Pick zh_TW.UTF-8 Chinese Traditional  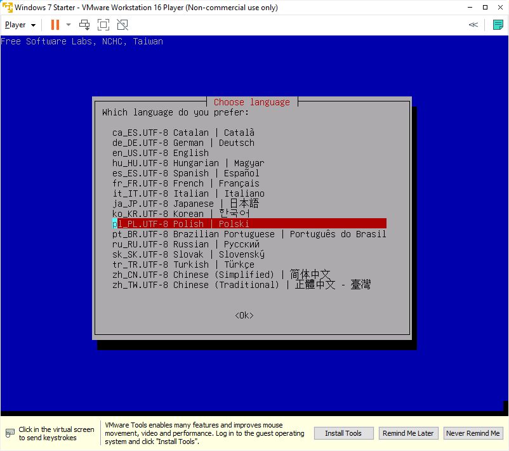pos(241,285)
